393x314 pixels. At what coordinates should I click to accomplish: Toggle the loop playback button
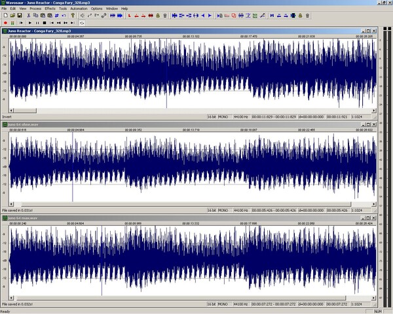tap(82, 23)
